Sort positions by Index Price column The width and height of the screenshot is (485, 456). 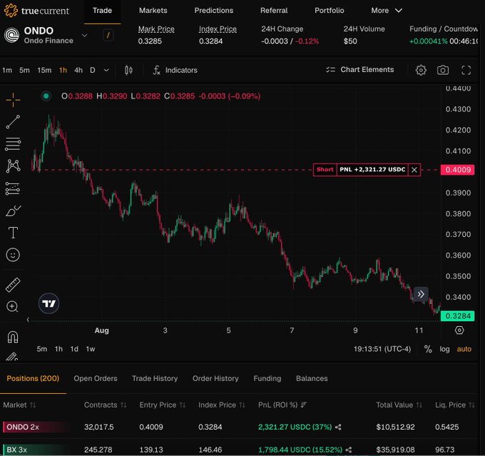pos(222,405)
